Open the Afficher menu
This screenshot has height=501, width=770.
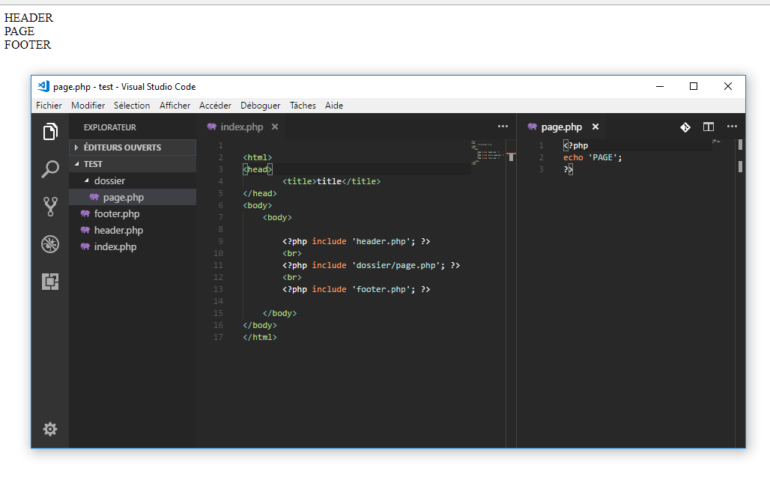(175, 106)
